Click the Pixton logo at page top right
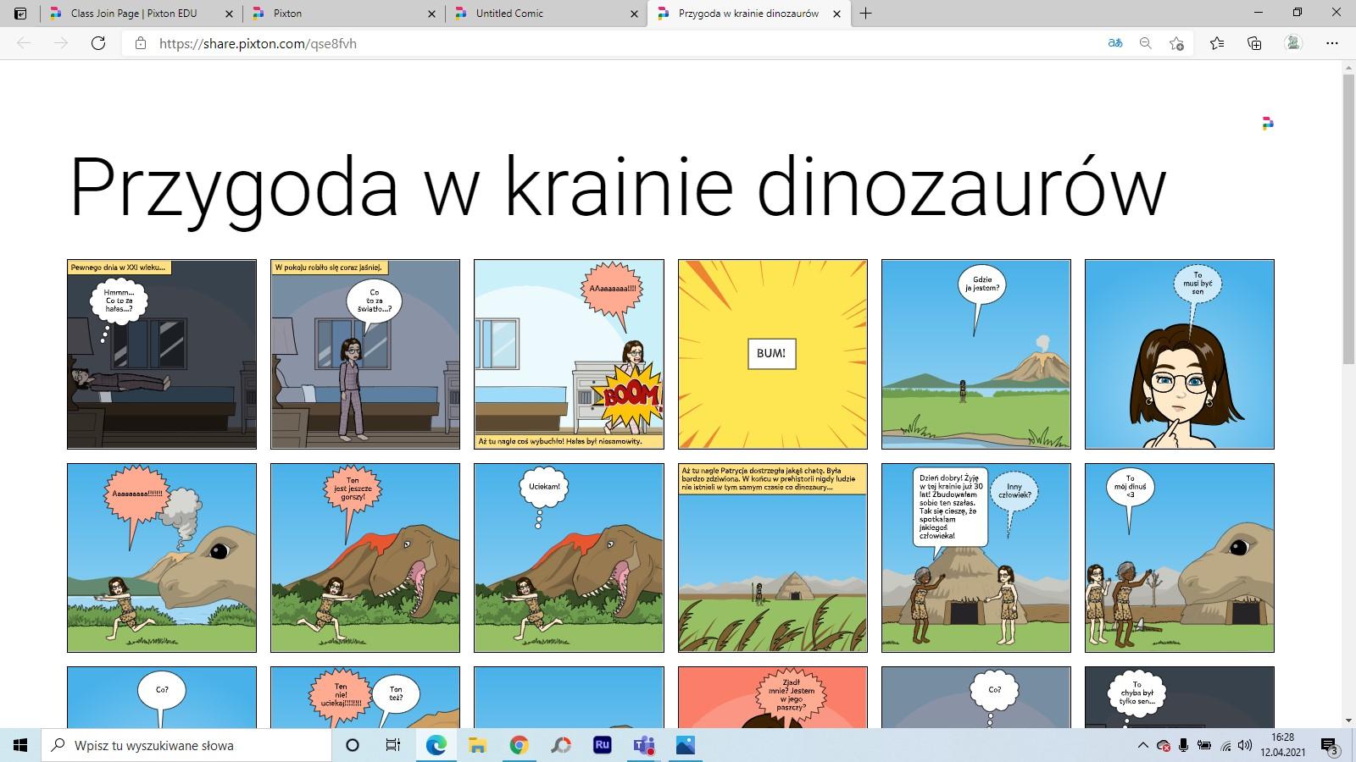This screenshot has width=1356, height=762. point(1268,124)
